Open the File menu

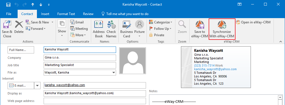pyautogui.click(x=9, y=14)
